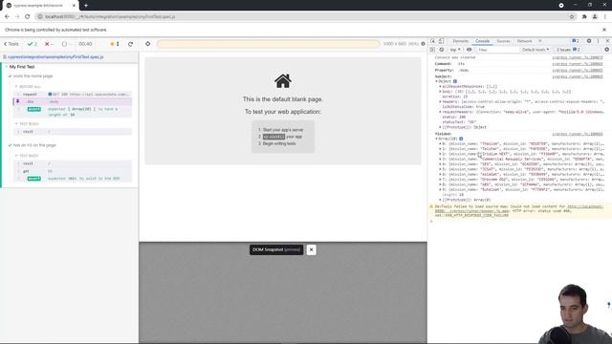Click the Cypress URL preview bar
612x344 pixels.
click(268, 44)
